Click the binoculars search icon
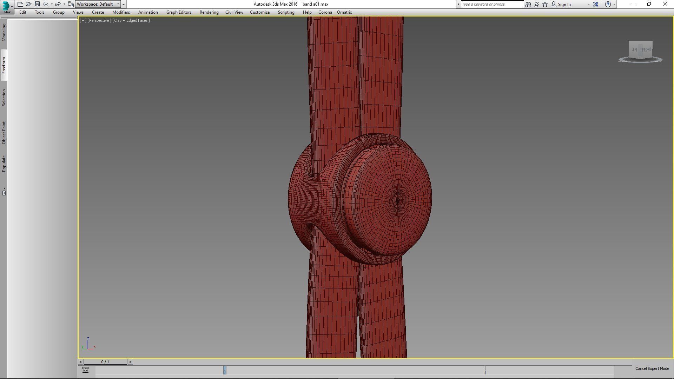 pos(528,4)
